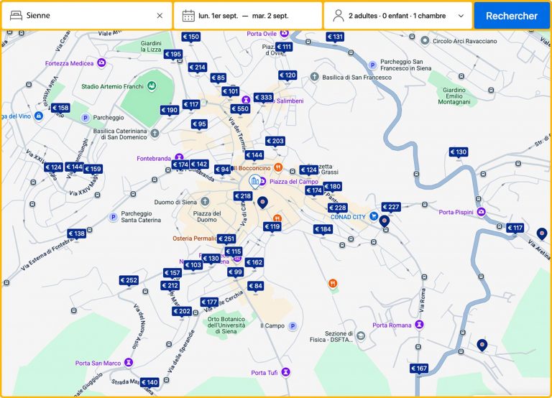Click the Stadio Artemio Franchi stadium icon

click(x=152, y=86)
